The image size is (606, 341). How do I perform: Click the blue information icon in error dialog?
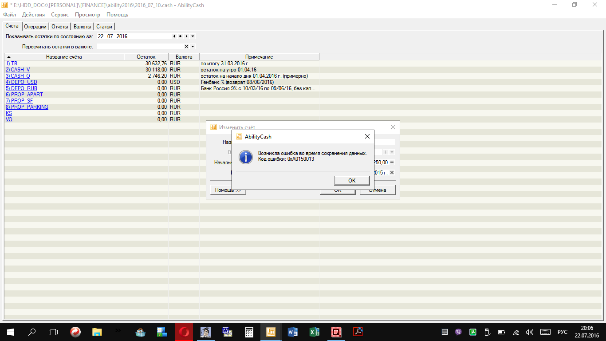245,156
